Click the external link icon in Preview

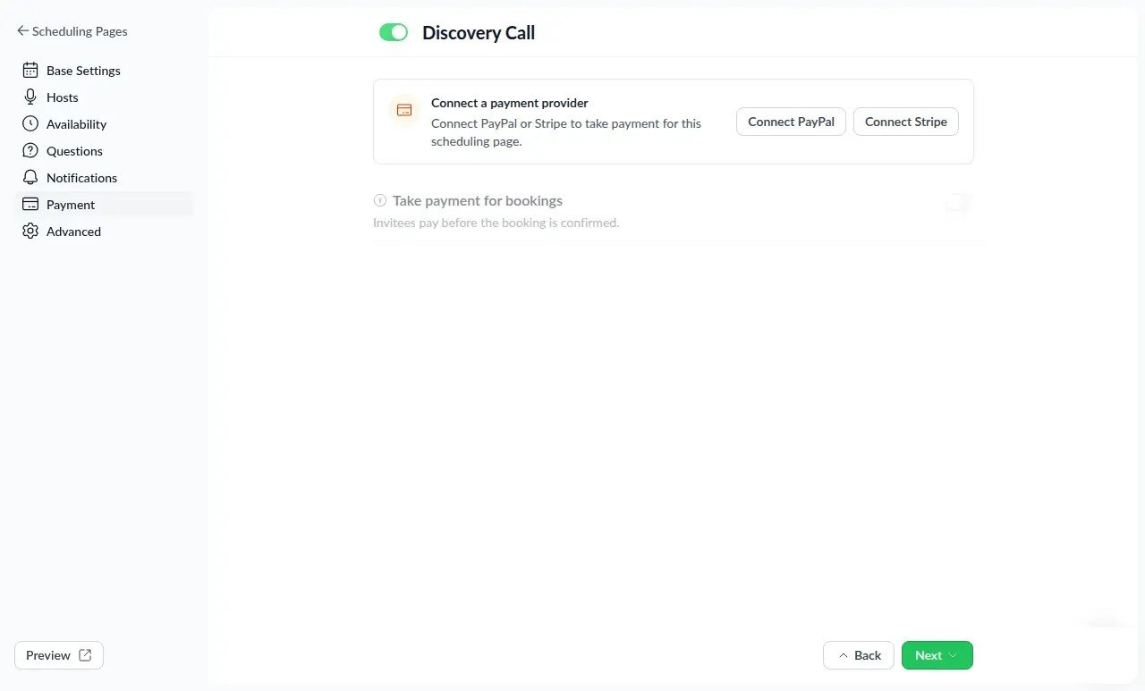(85, 655)
